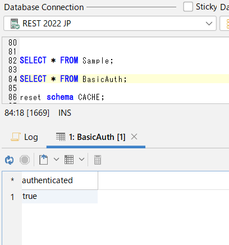Viewport: 229px width, 245px height.
Task: Click the authenticated column header
Action: coord(60,180)
